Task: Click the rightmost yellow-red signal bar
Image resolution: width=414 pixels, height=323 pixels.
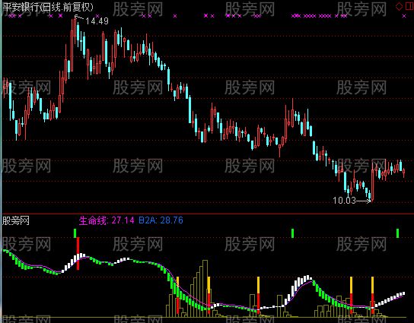Action: [x=373, y=295]
